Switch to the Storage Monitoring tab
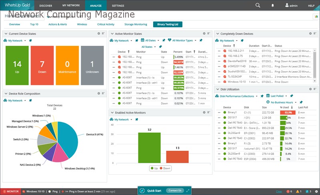320x195 pixels. (x=136, y=24)
